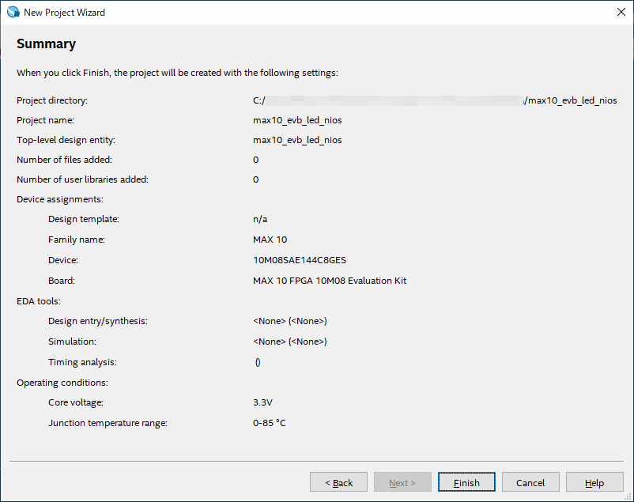Click the Design template value n/a
634x502 pixels.
tap(260, 219)
